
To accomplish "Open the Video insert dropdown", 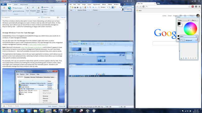I will coord(44,12).
